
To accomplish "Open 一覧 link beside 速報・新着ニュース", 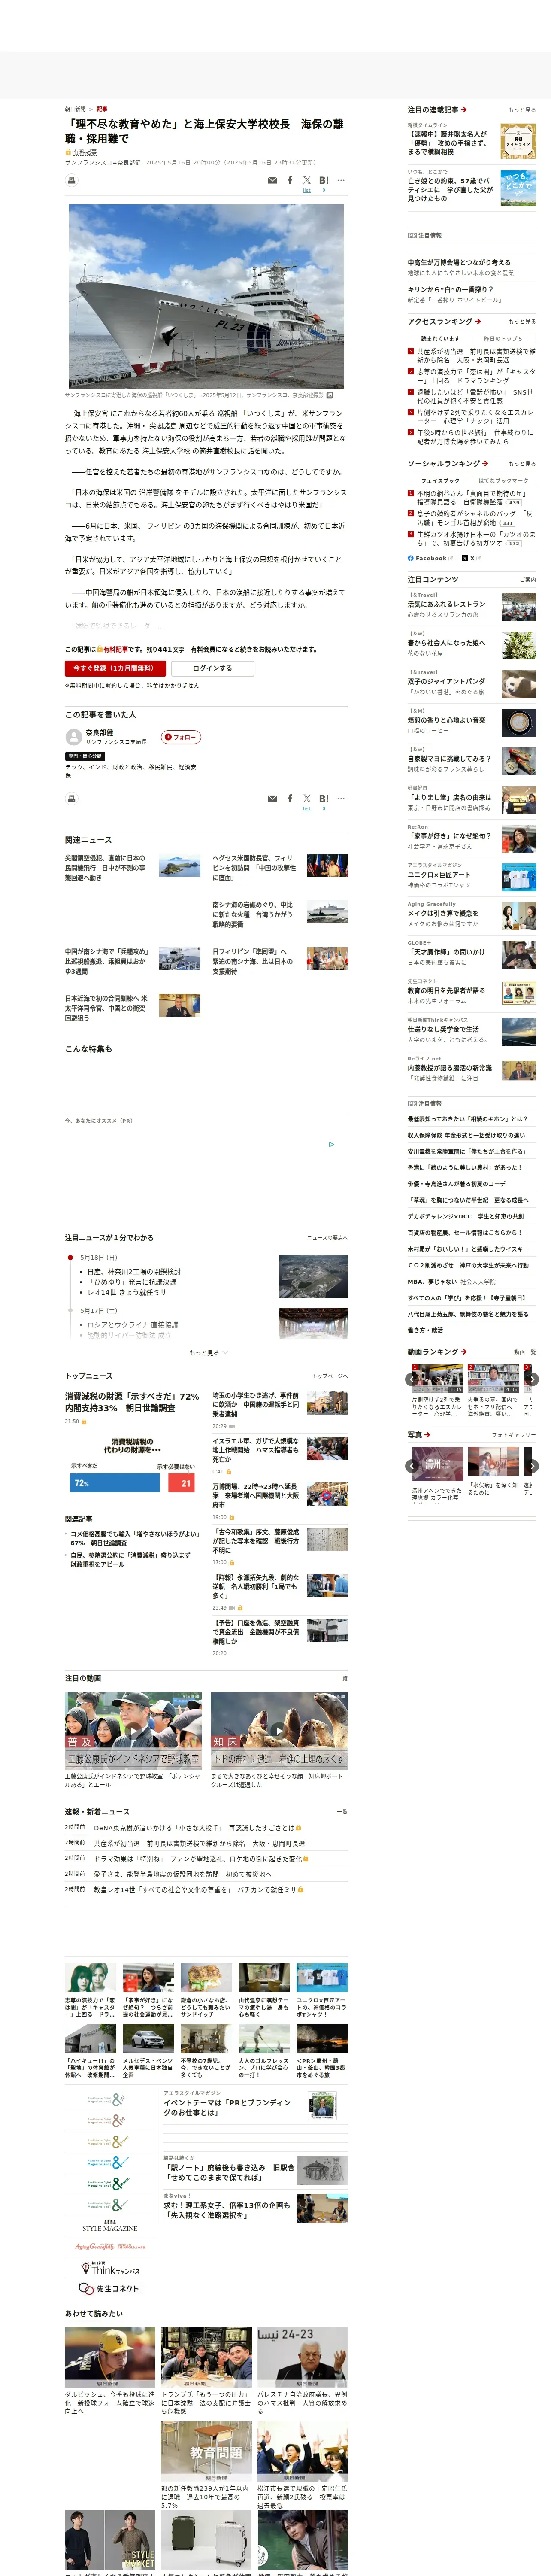I will pos(342,1811).
